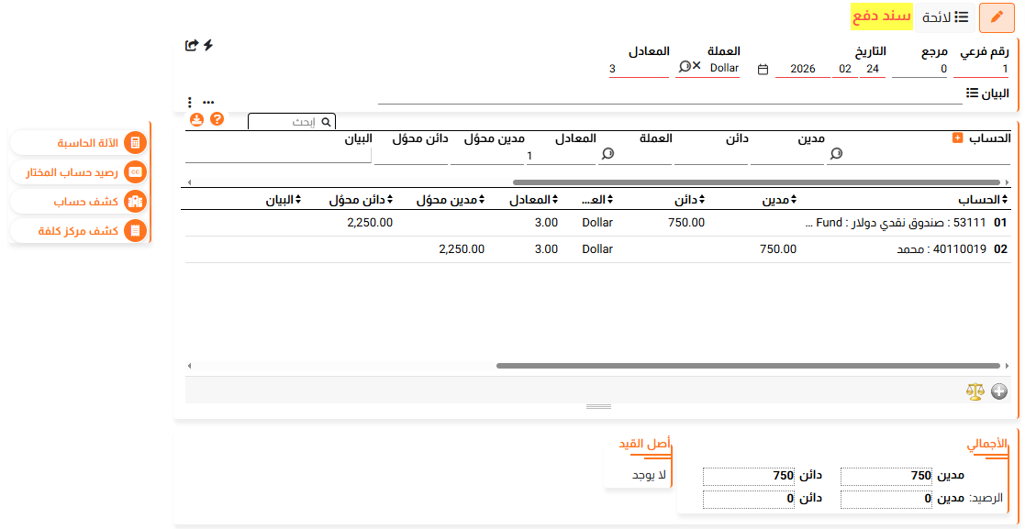Clear the Dollar currency with the X
The image size is (1025, 529).
click(x=696, y=67)
